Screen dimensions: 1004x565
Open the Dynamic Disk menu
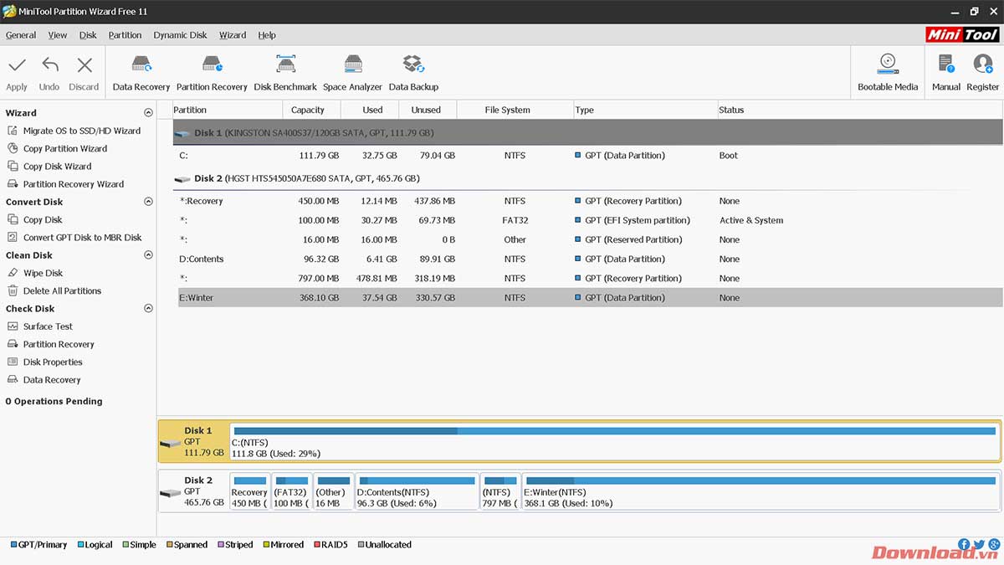pos(180,35)
